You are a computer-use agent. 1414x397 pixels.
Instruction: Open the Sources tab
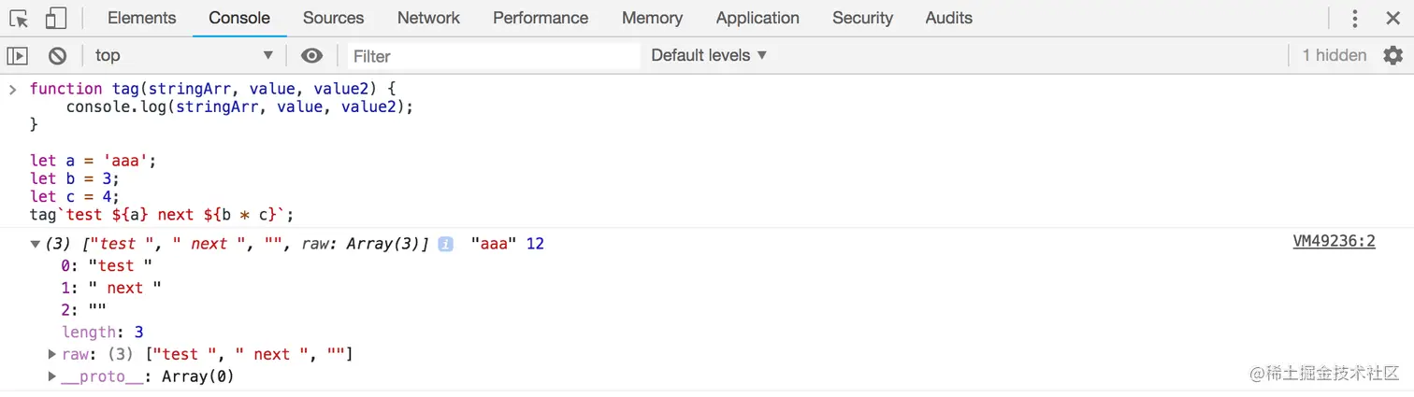point(333,18)
